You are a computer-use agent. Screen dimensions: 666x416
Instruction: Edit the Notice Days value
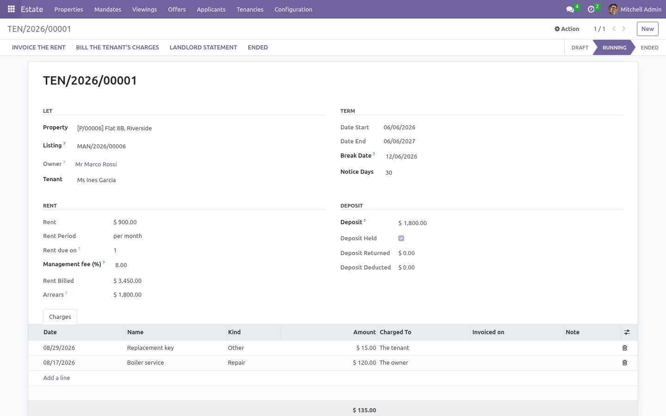[x=504, y=173]
